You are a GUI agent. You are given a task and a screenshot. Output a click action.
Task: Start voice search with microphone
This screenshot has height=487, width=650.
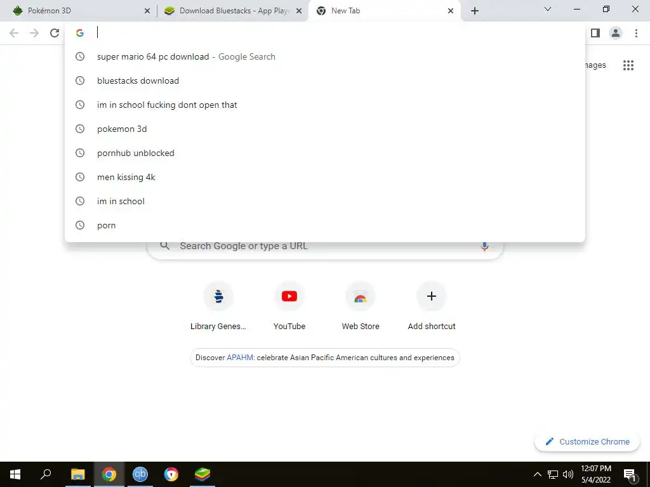484,246
